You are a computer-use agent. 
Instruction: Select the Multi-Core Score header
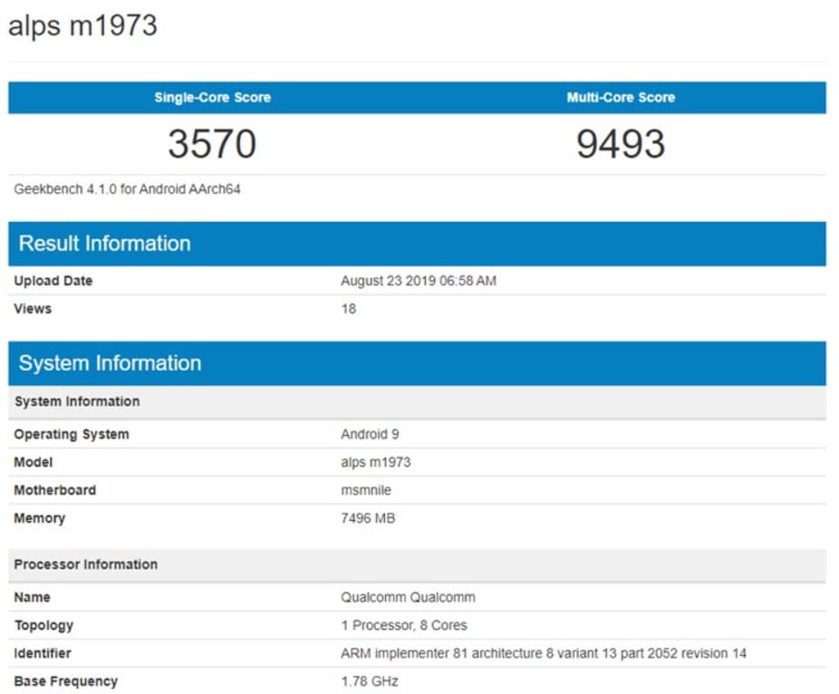coord(621,97)
